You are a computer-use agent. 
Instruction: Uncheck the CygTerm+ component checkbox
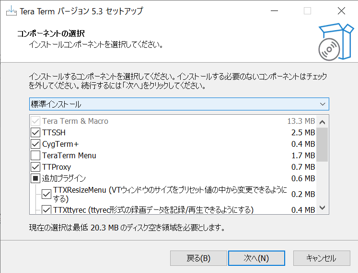35,144
